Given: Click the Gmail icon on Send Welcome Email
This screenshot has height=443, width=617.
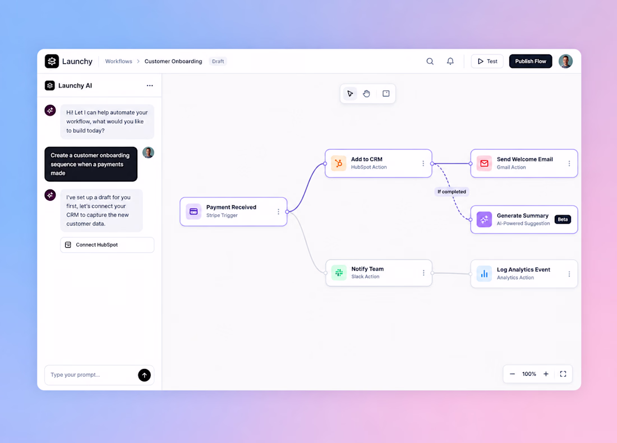Looking at the screenshot, I should (x=484, y=163).
